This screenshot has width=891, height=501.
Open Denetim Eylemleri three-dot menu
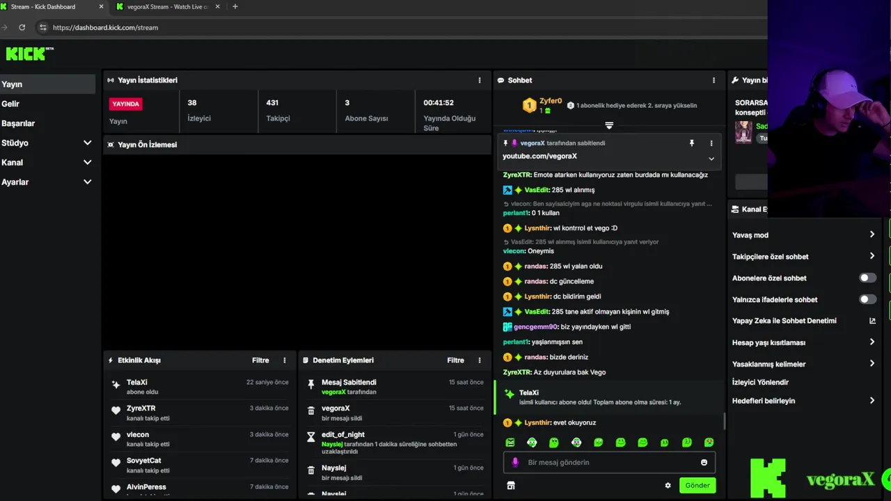point(479,360)
